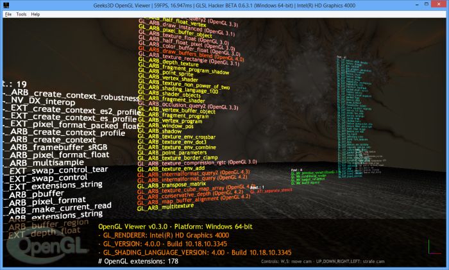Click the "# OpenGL extensions: 178" line
This screenshot has height=270, width=449.
point(138,262)
